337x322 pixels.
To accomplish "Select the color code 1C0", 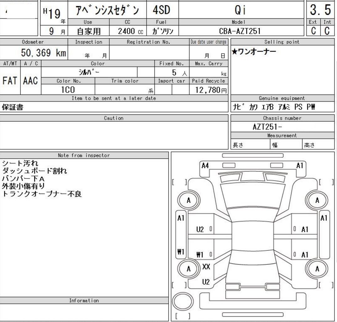I will click(x=68, y=90).
